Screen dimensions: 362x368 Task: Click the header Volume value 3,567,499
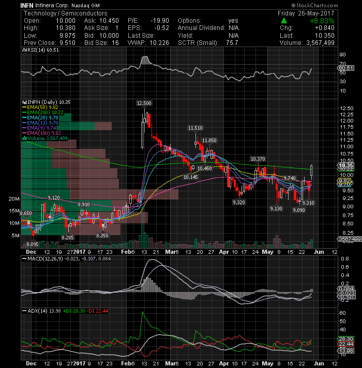click(x=320, y=43)
